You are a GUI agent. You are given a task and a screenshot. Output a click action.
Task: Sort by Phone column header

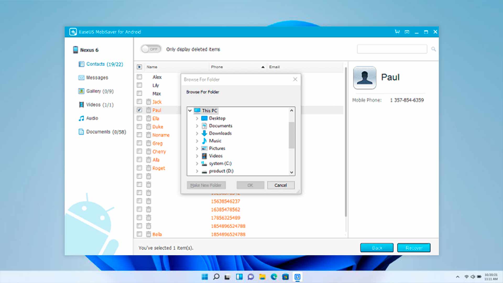(x=238, y=67)
